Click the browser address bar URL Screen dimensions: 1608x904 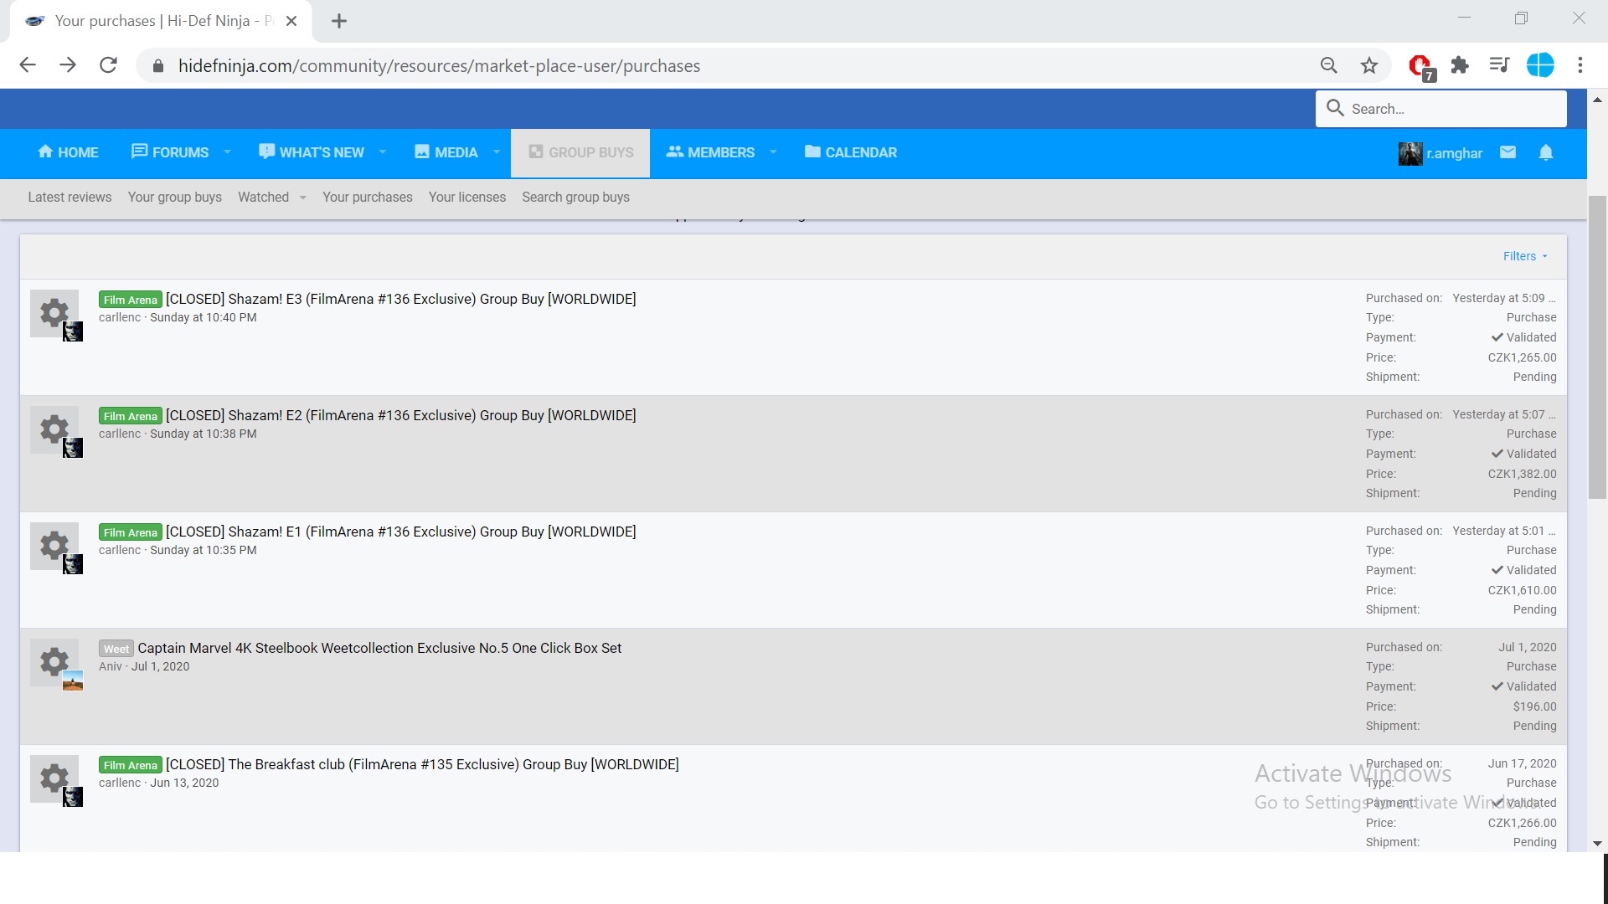(x=439, y=66)
